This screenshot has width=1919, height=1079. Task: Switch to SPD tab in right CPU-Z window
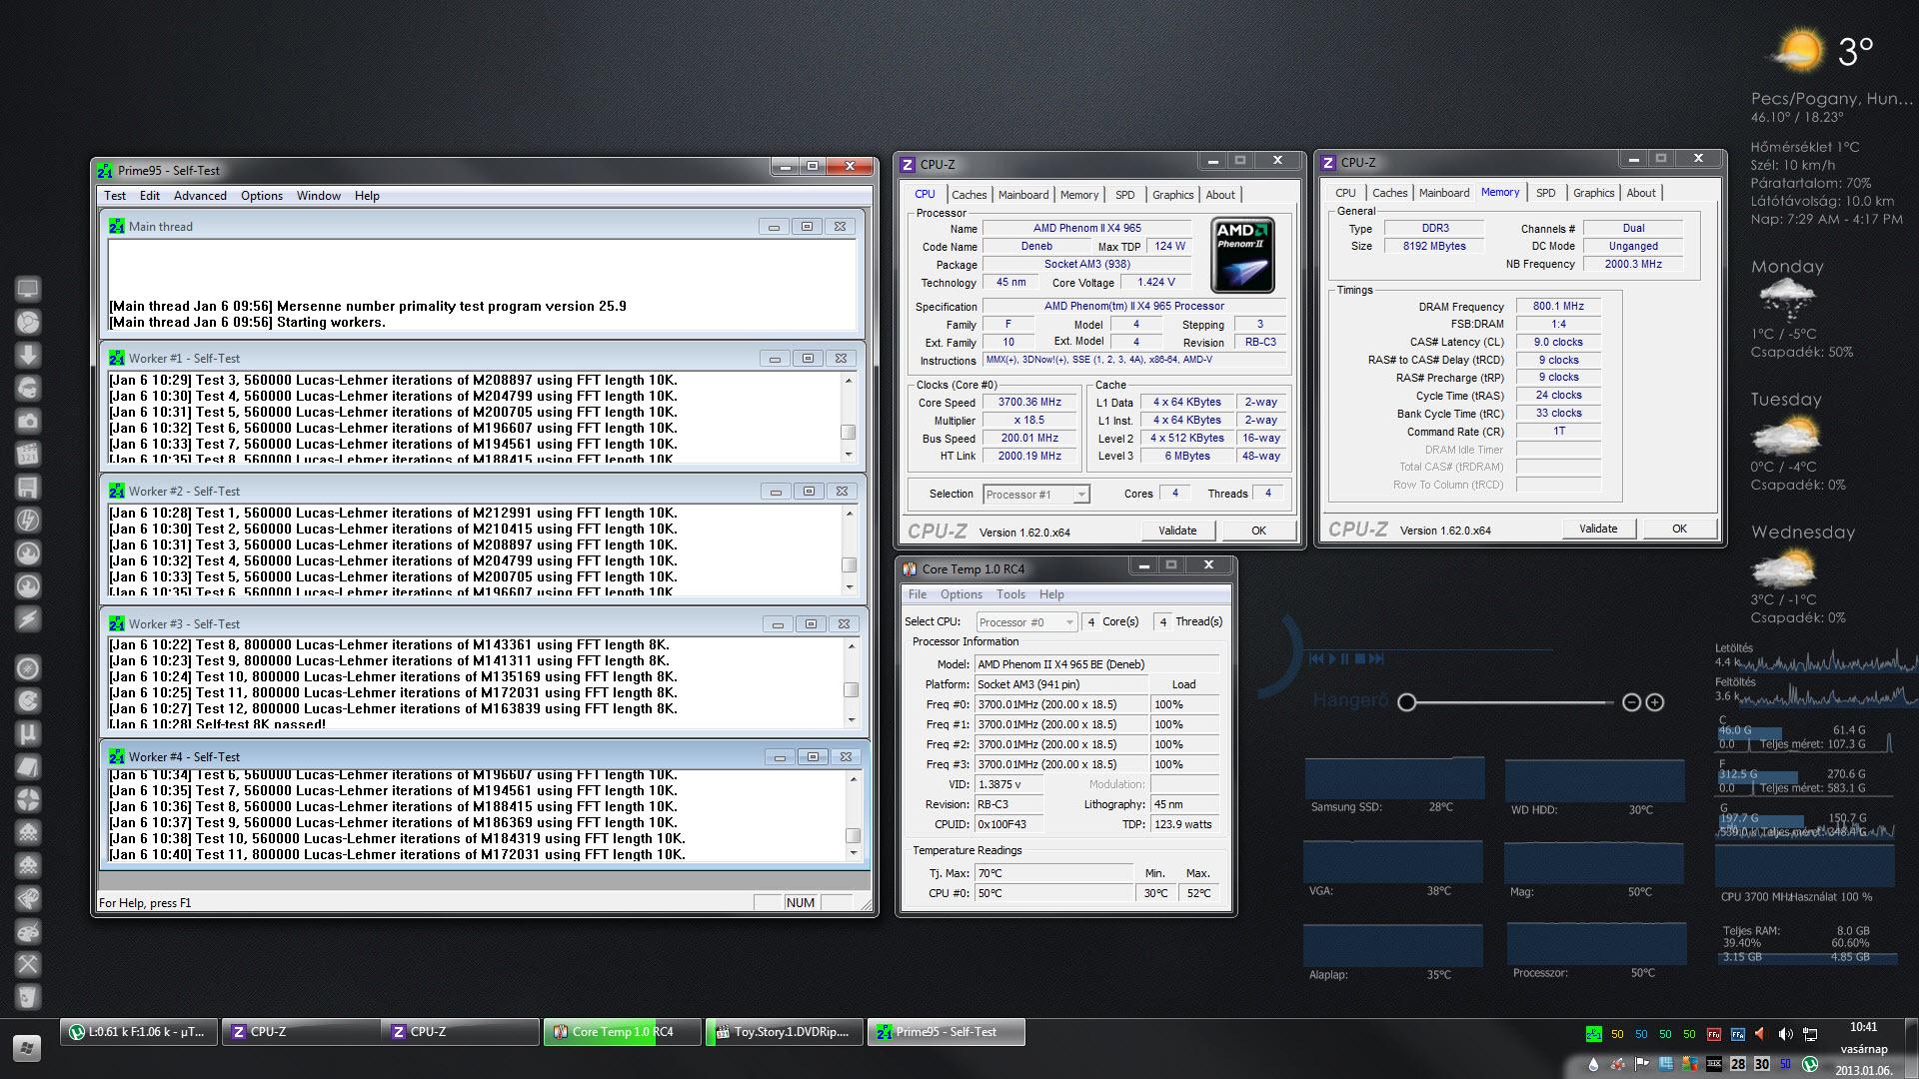point(1545,193)
